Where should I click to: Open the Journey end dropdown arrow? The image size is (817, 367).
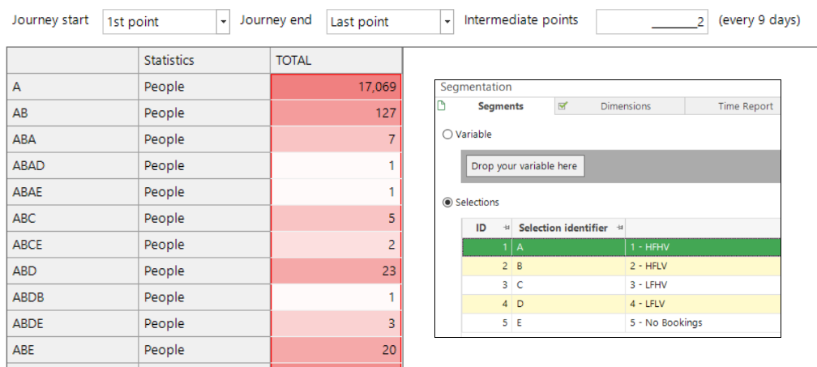pos(447,22)
